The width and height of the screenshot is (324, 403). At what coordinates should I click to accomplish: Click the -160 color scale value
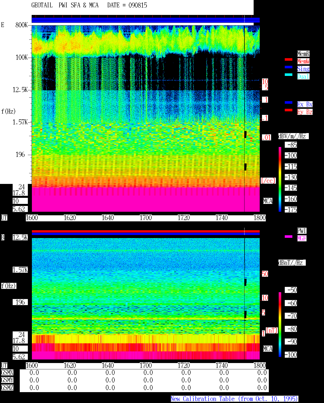(x=291, y=199)
